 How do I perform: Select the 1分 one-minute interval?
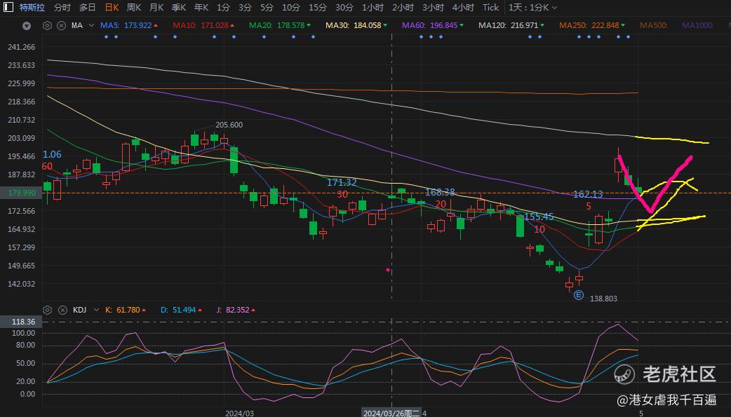coord(223,8)
